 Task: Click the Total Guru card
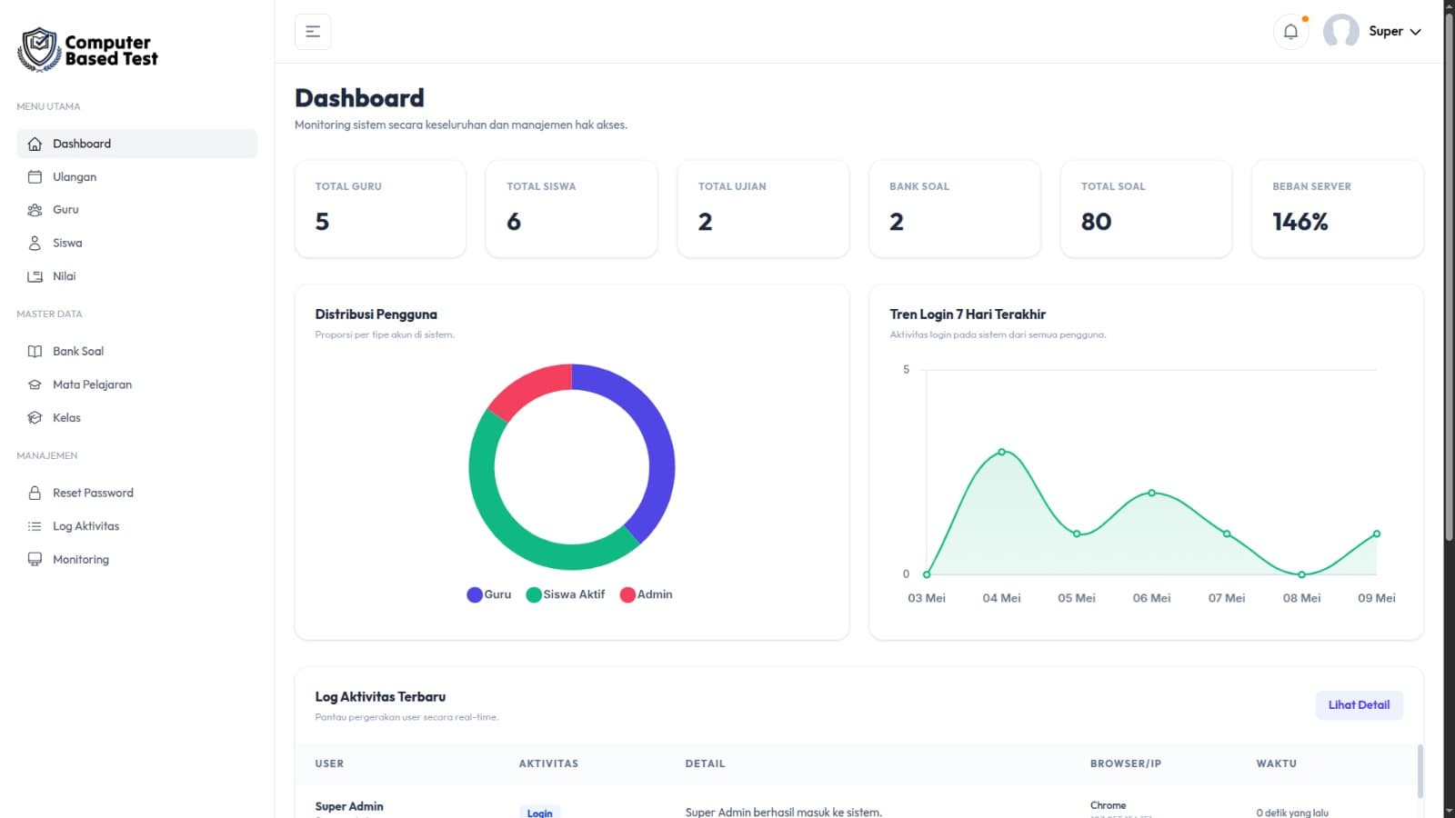380,209
